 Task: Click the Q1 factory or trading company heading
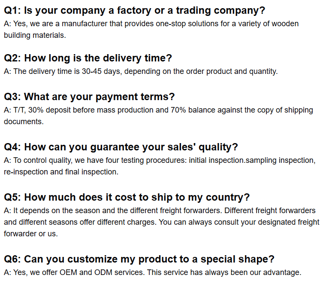[x=134, y=11]
